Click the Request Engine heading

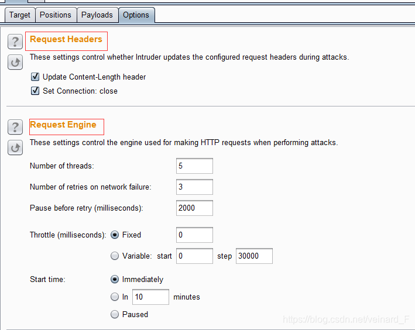pos(63,125)
